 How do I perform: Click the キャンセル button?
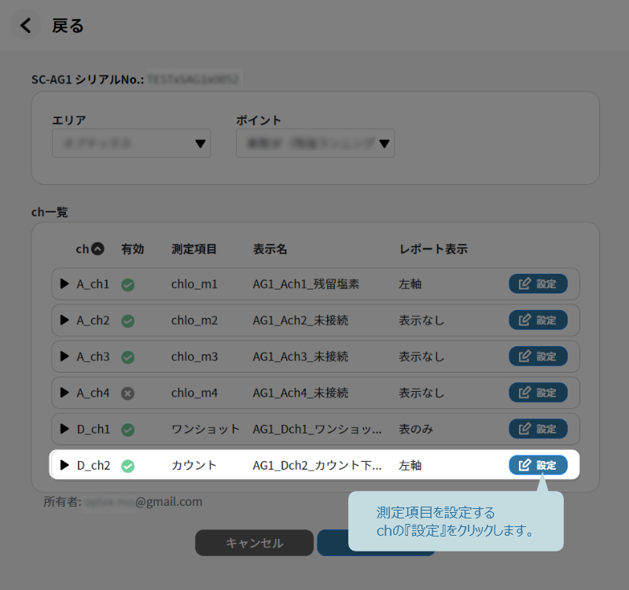pos(254,543)
